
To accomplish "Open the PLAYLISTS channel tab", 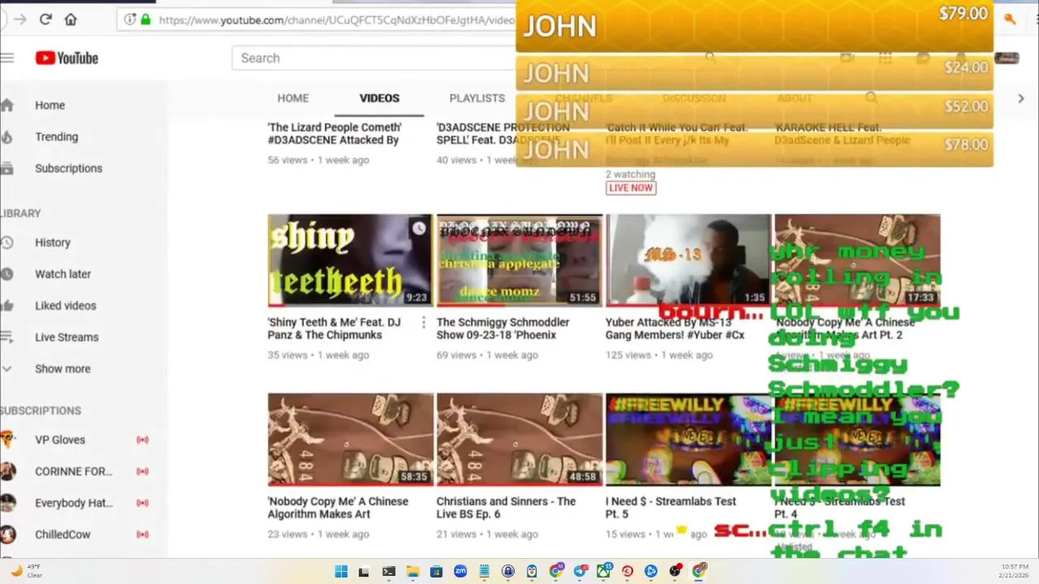I will pyautogui.click(x=477, y=98).
